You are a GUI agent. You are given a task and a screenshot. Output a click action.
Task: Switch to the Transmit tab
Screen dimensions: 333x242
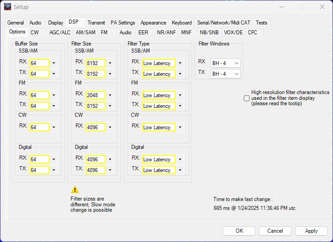pos(96,23)
